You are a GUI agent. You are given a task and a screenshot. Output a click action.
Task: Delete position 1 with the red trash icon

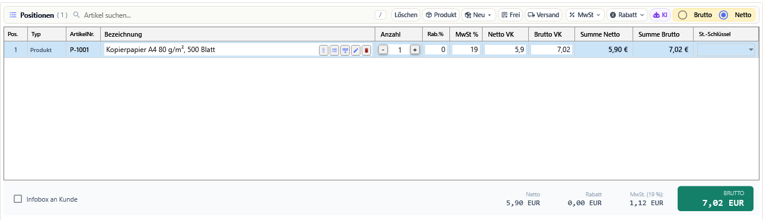[366, 50]
